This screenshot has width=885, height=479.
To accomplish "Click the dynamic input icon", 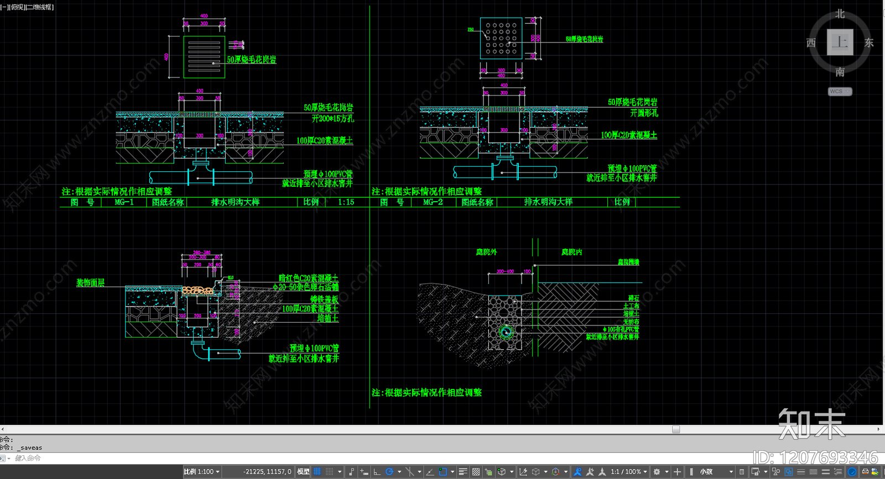I will point(363,472).
